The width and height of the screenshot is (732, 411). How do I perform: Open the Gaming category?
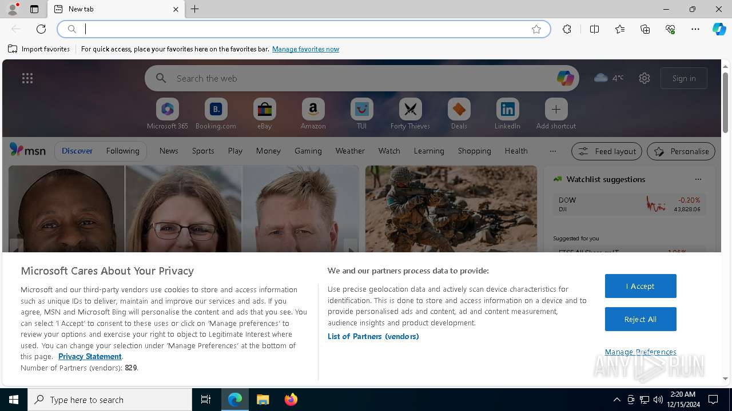click(x=308, y=151)
